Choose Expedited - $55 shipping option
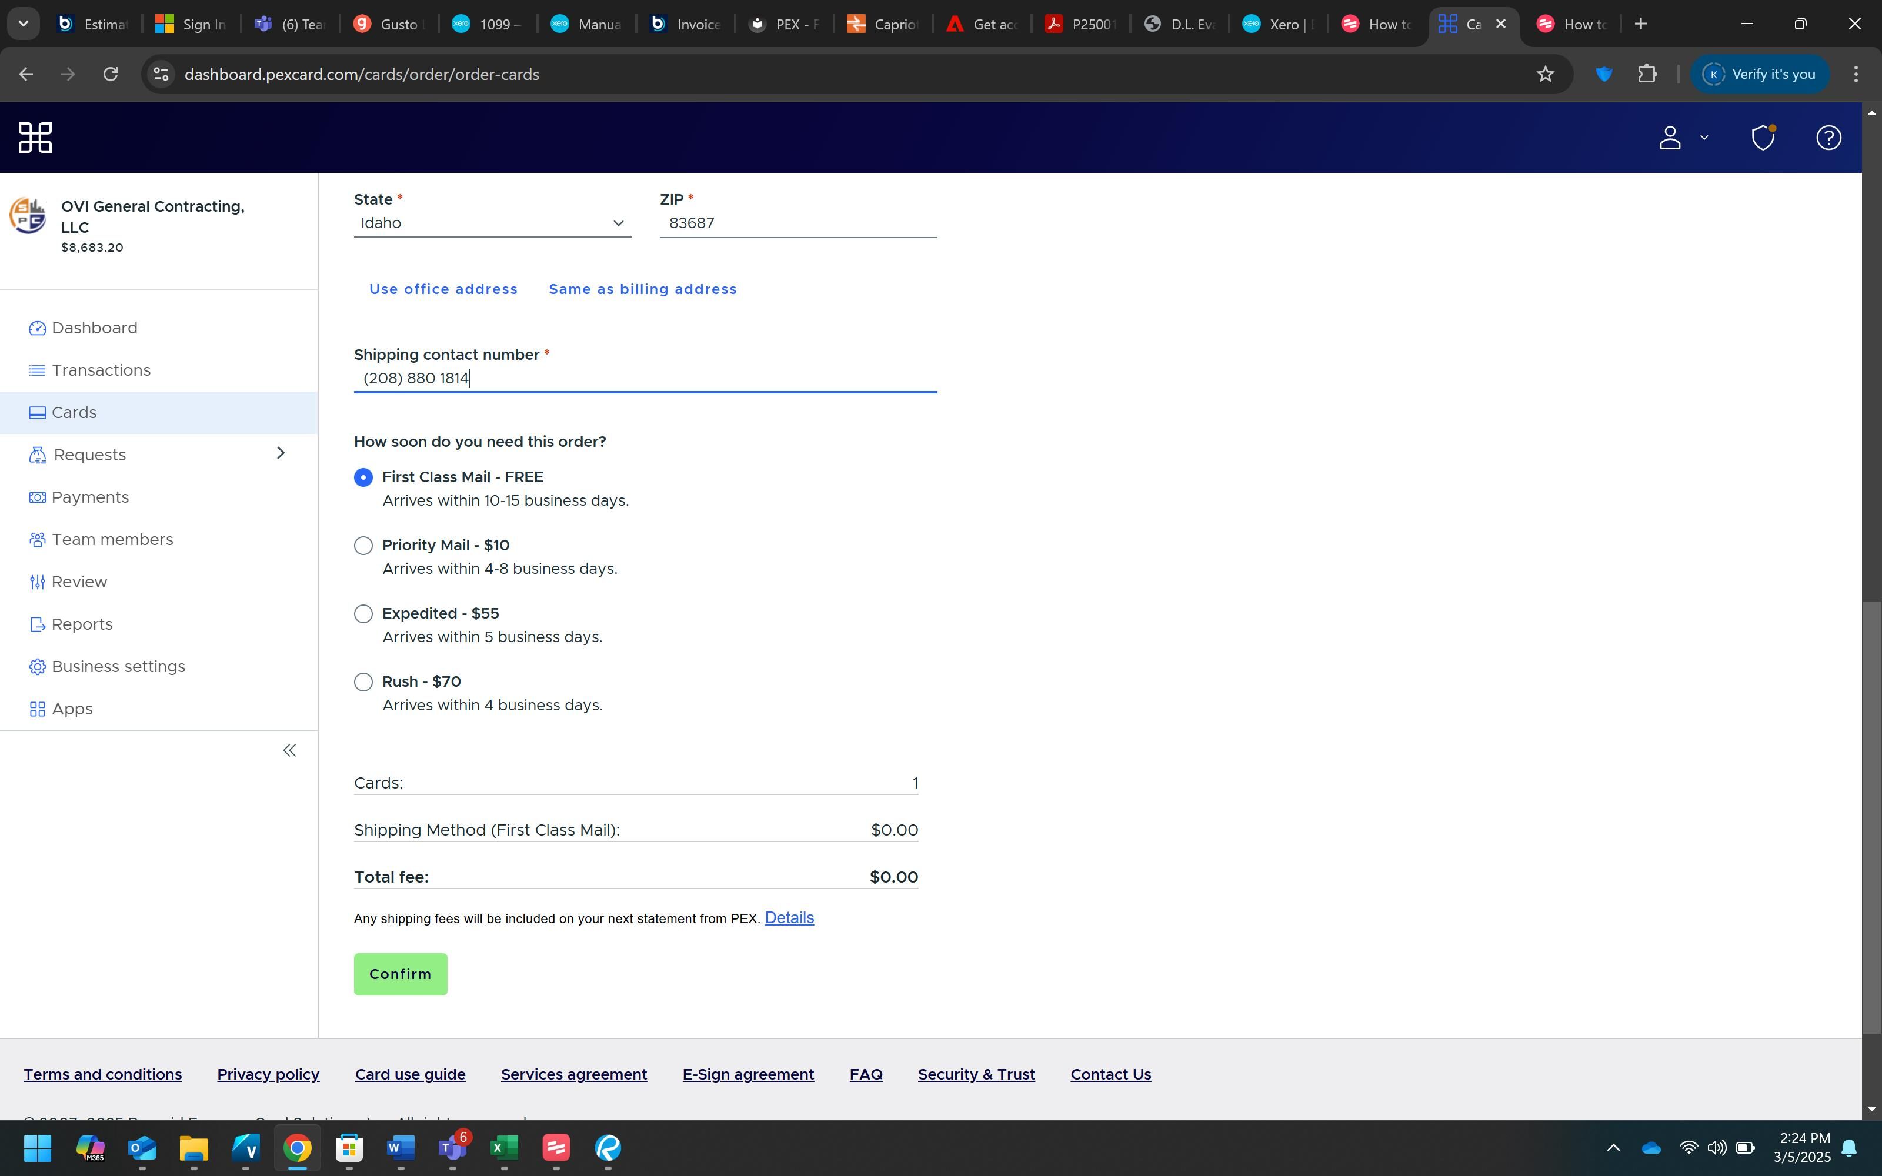The height and width of the screenshot is (1176, 1882). 363,614
